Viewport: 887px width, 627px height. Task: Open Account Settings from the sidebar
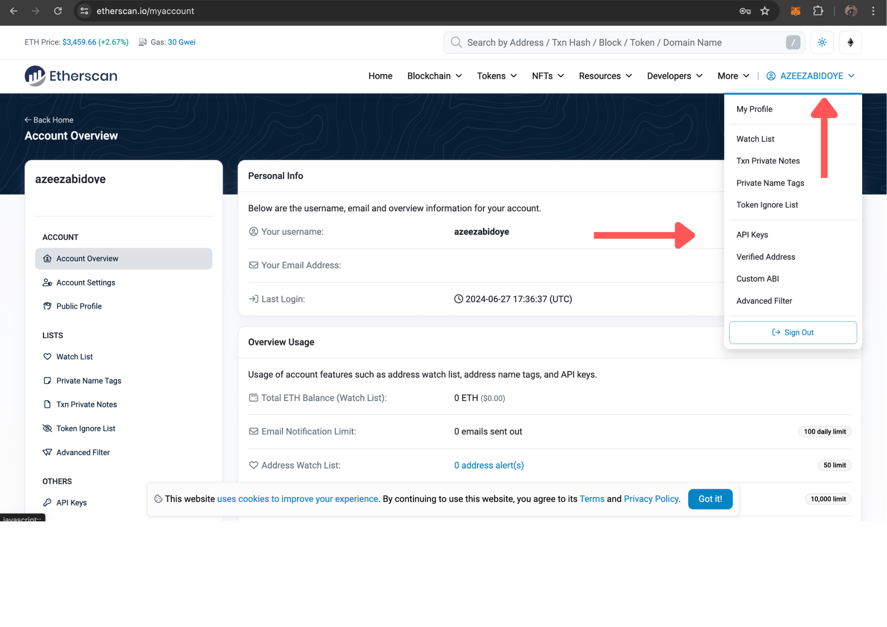pos(86,282)
